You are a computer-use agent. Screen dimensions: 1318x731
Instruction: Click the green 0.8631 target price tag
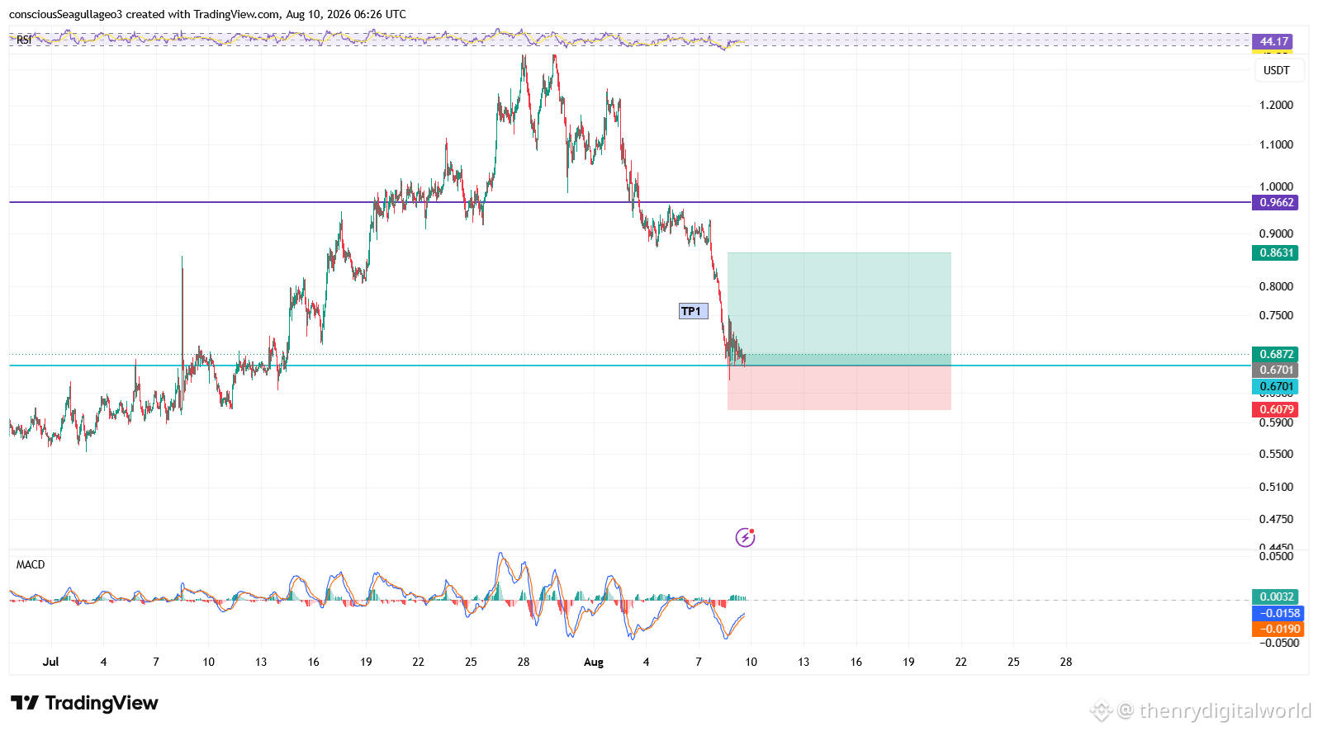click(1275, 252)
